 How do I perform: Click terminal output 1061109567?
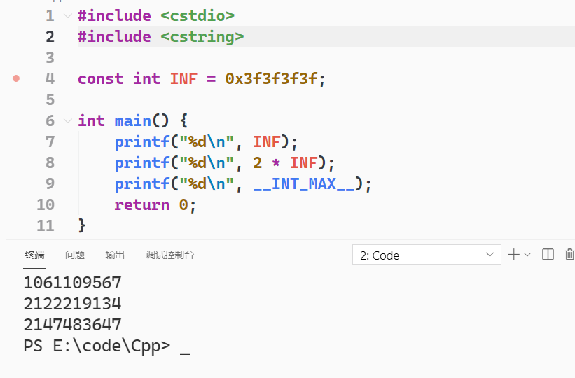tap(72, 283)
